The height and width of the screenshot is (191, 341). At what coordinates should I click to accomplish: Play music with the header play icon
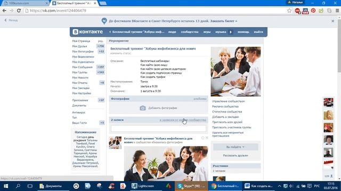tap(231, 32)
